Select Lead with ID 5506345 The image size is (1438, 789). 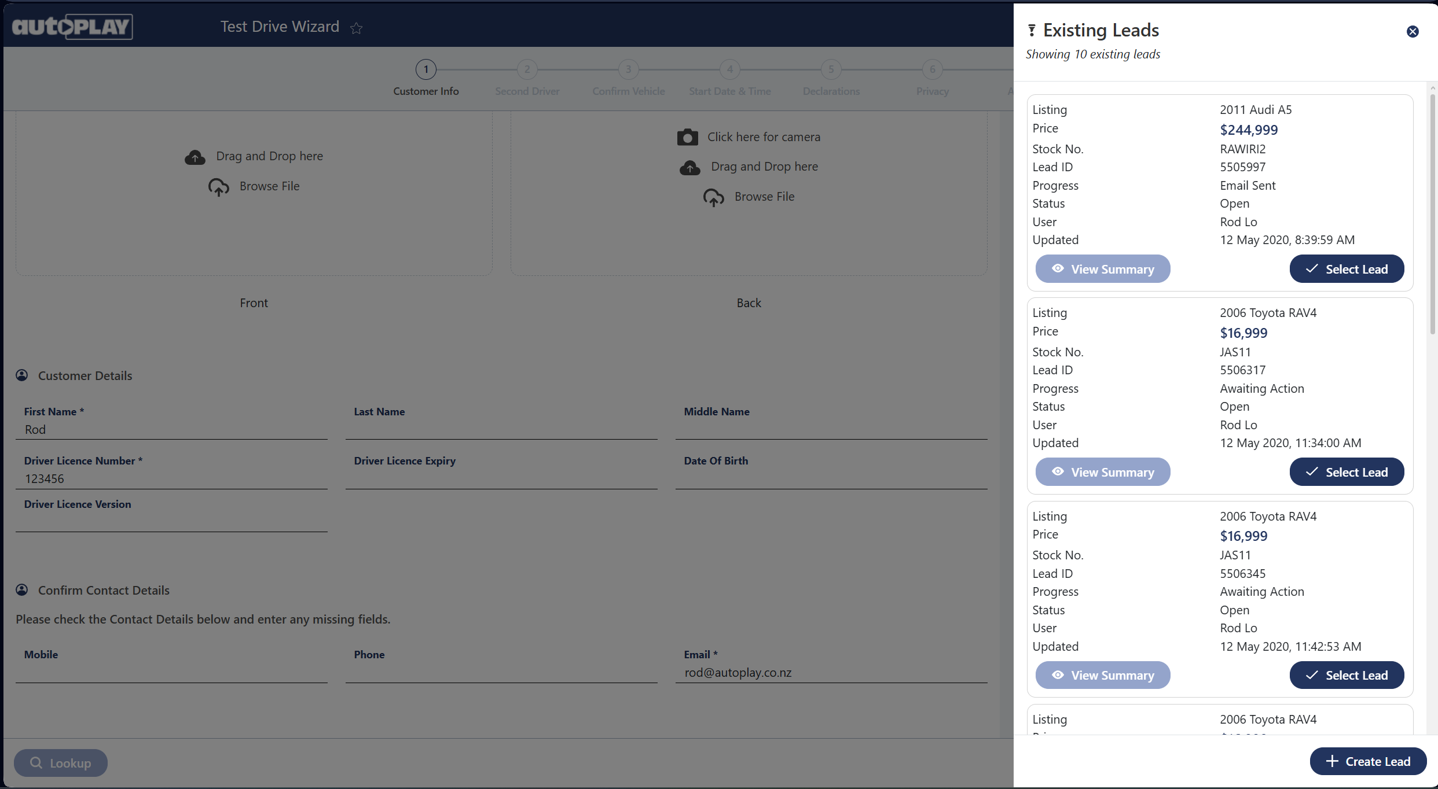(x=1346, y=675)
